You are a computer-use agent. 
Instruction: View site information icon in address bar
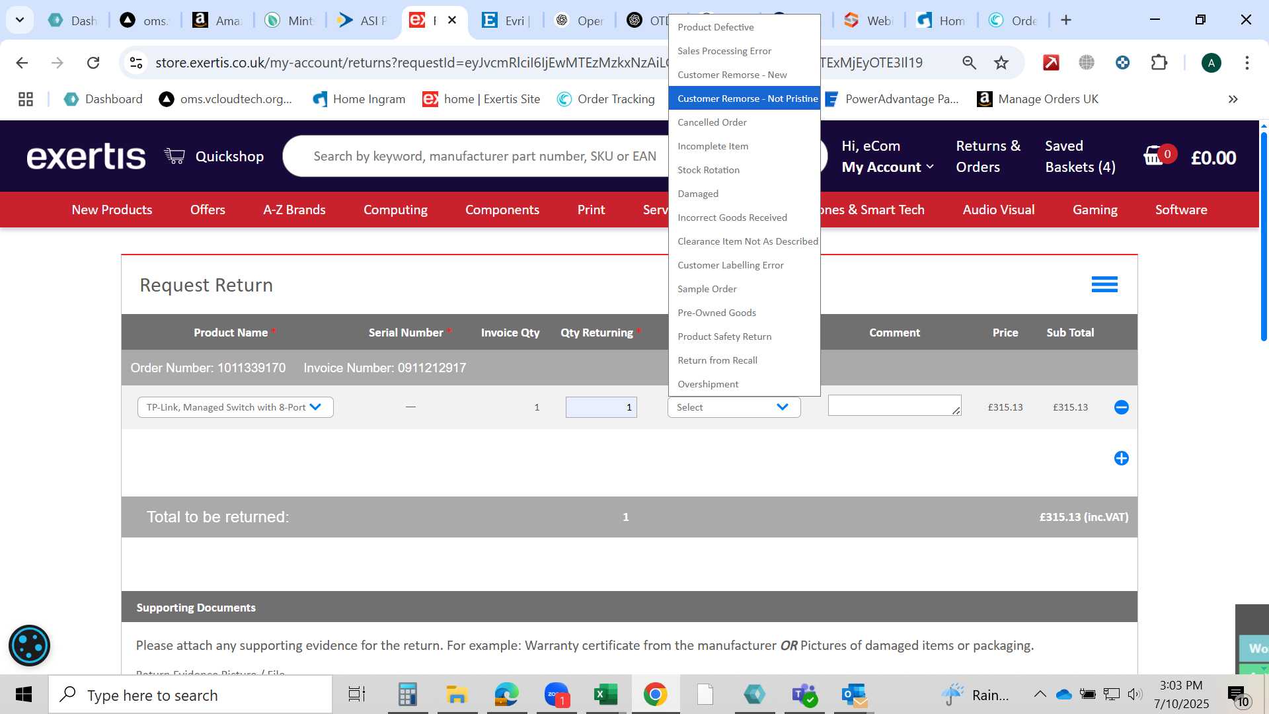coord(136,63)
